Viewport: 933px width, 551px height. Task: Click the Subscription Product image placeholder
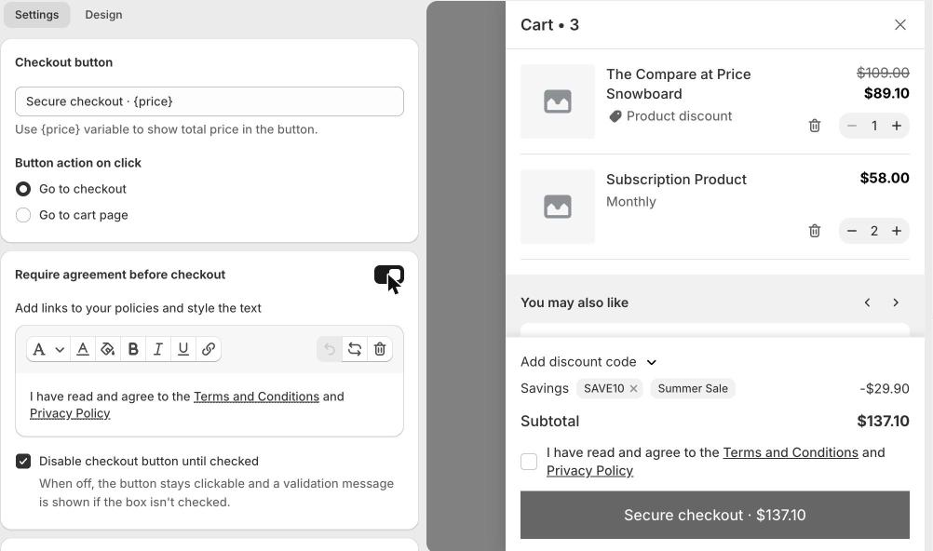tap(558, 207)
